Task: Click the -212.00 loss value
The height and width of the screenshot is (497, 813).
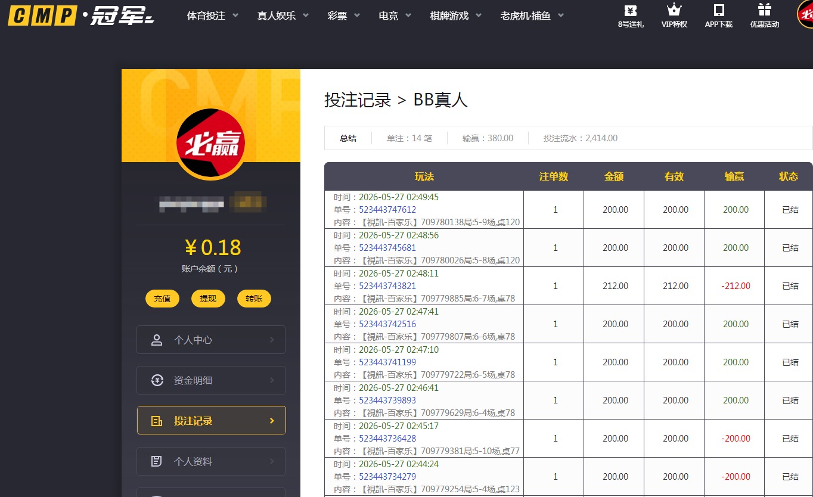Action: pos(736,286)
